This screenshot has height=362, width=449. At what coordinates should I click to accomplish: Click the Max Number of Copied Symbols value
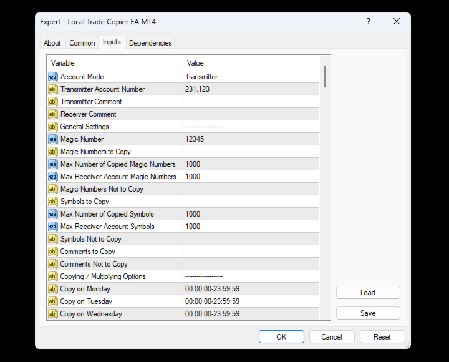click(251, 214)
